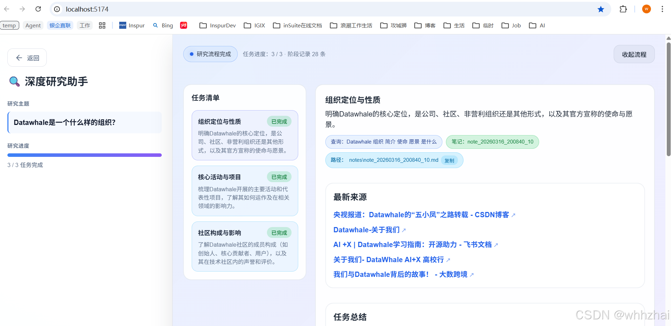Click the notes path note_20260316_200840_10.md
This screenshot has width=671, height=326.
click(394, 160)
